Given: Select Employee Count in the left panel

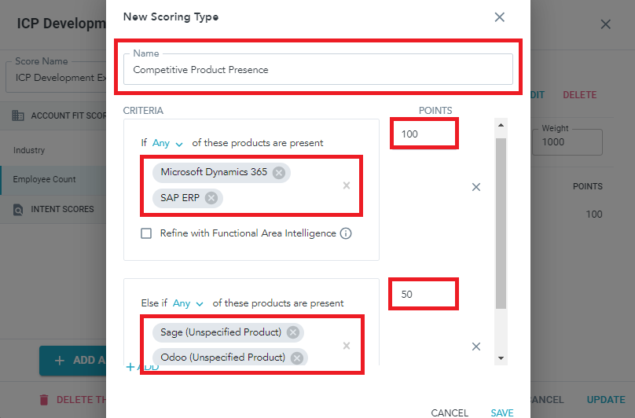Looking at the screenshot, I should 44,179.
